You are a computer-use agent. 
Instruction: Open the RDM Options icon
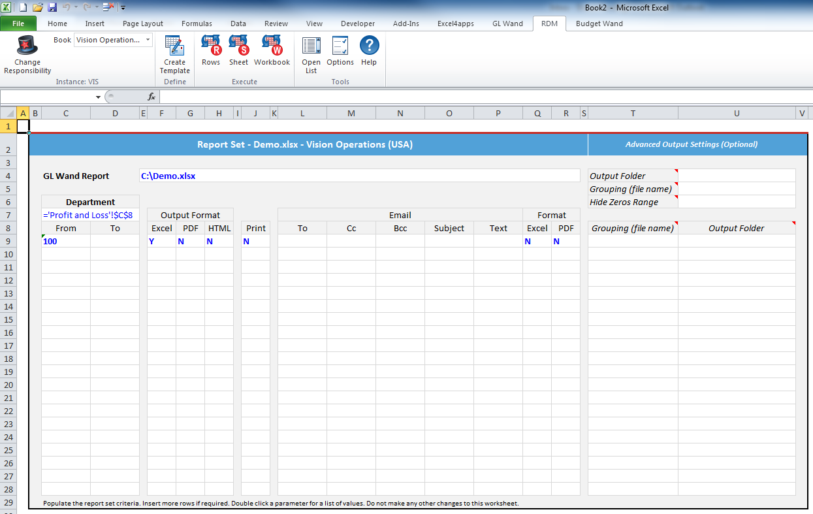340,46
